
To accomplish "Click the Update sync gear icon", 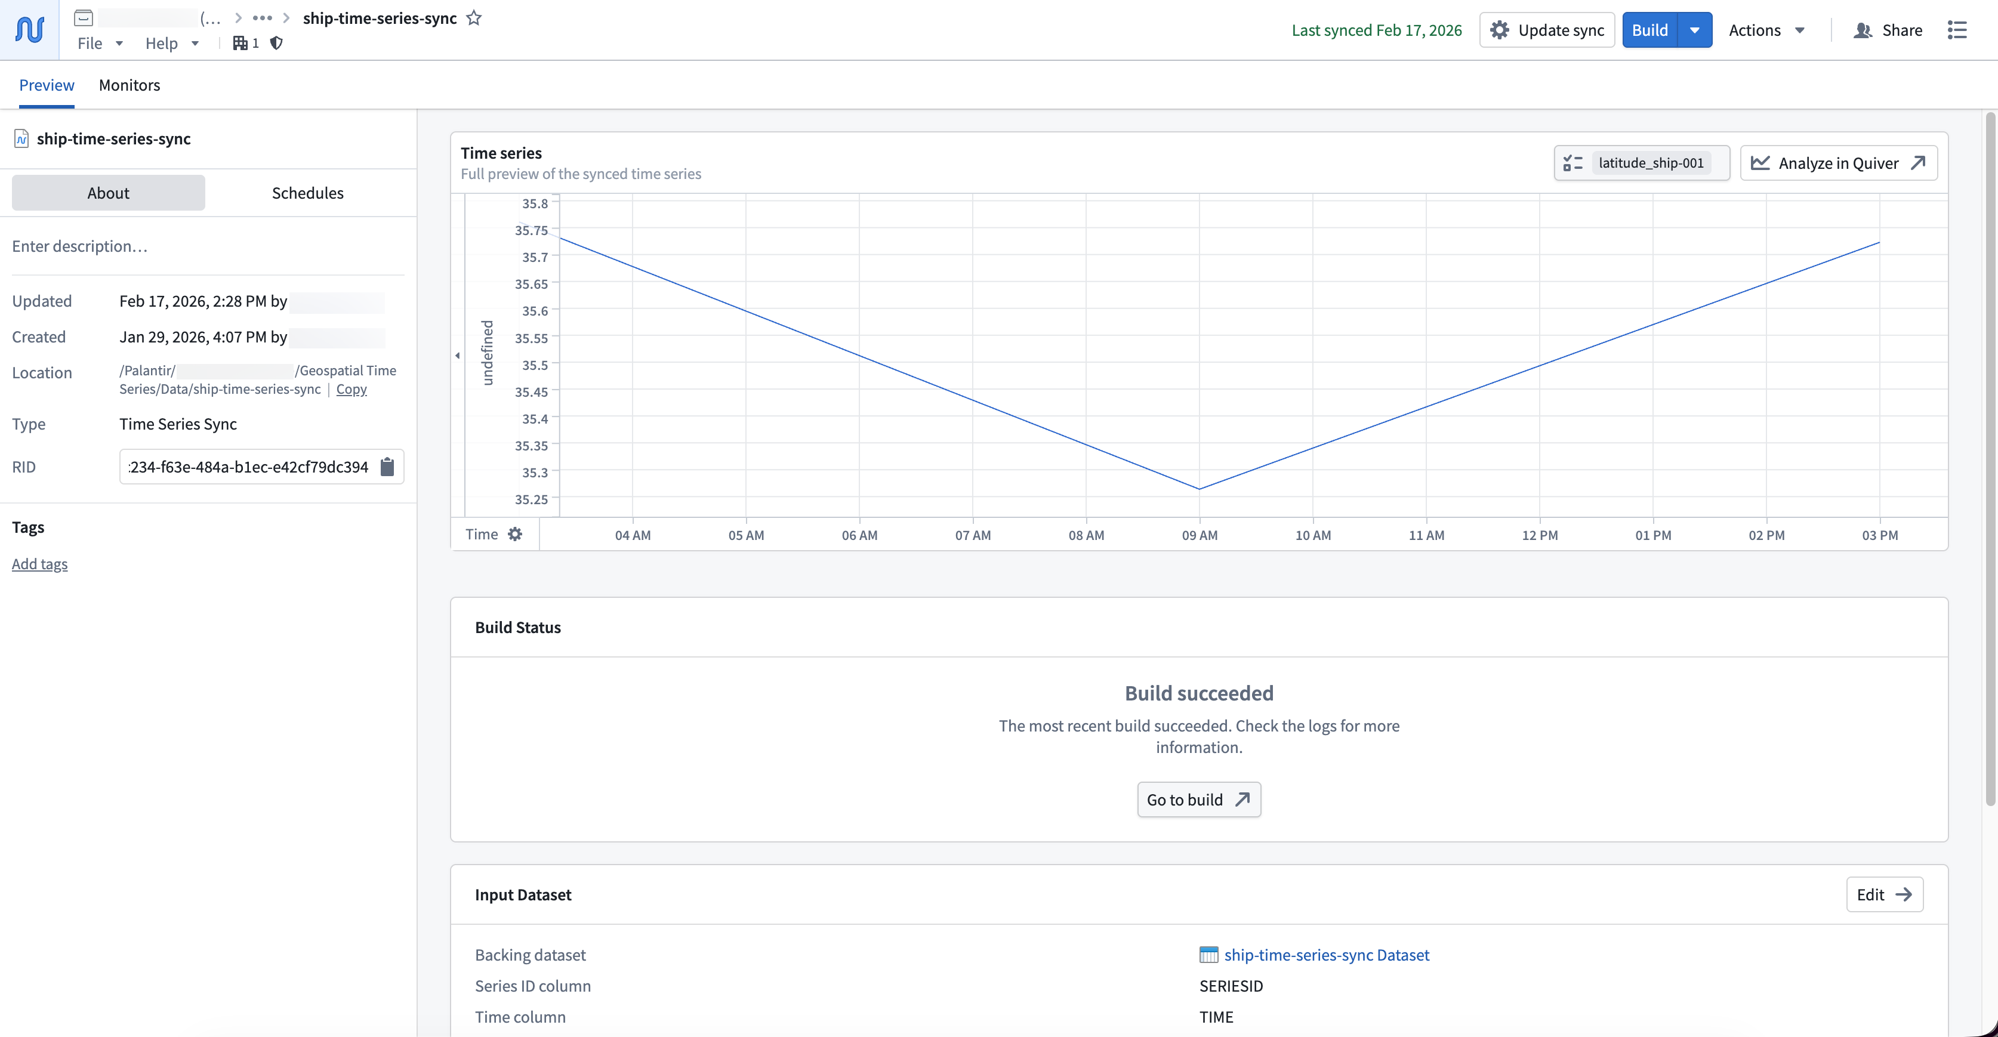I will pos(1500,29).
